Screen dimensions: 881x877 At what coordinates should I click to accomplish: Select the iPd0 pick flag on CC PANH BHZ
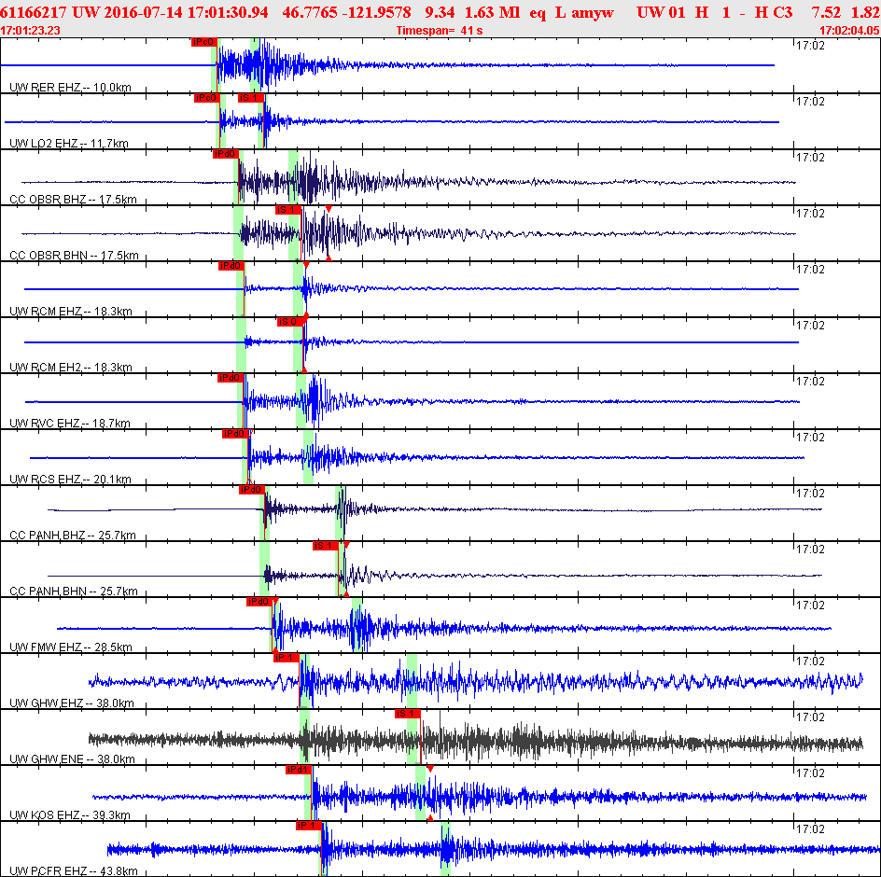pyautogui.click(x=254, y=489)
